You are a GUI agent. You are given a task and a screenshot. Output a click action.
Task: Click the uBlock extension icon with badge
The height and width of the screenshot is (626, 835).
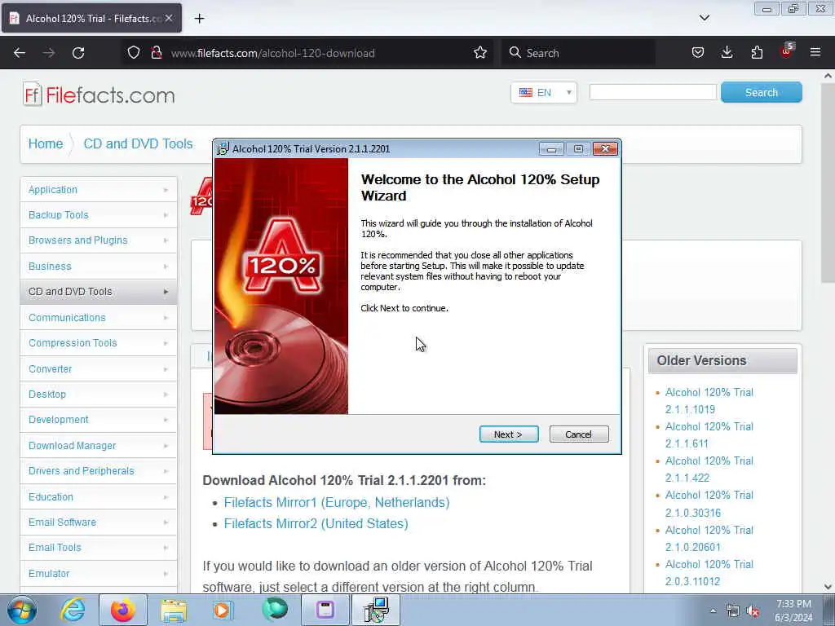point(786,51)
